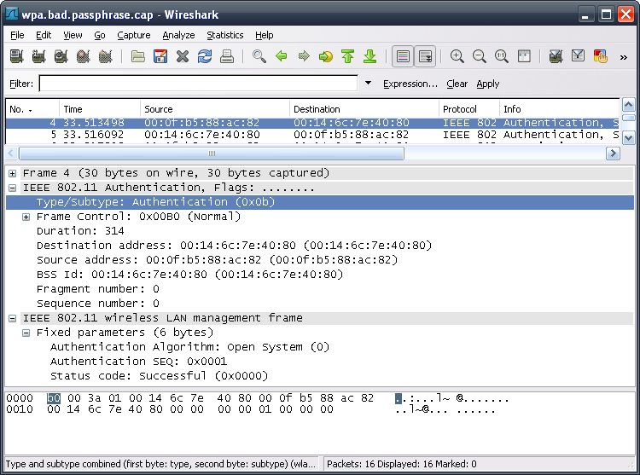Expand the Frame Control field
Screen dimensions: 640x475
click(x=26, y=217)
